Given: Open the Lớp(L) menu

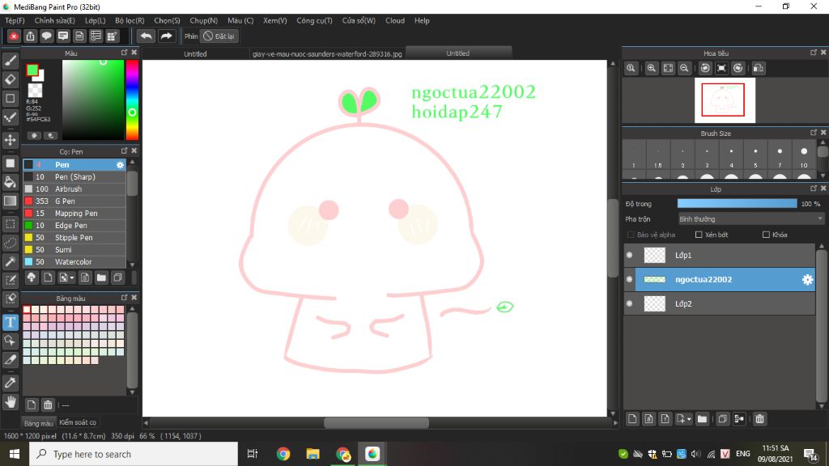Looking at the screenshot, I should tap(96, 20).
